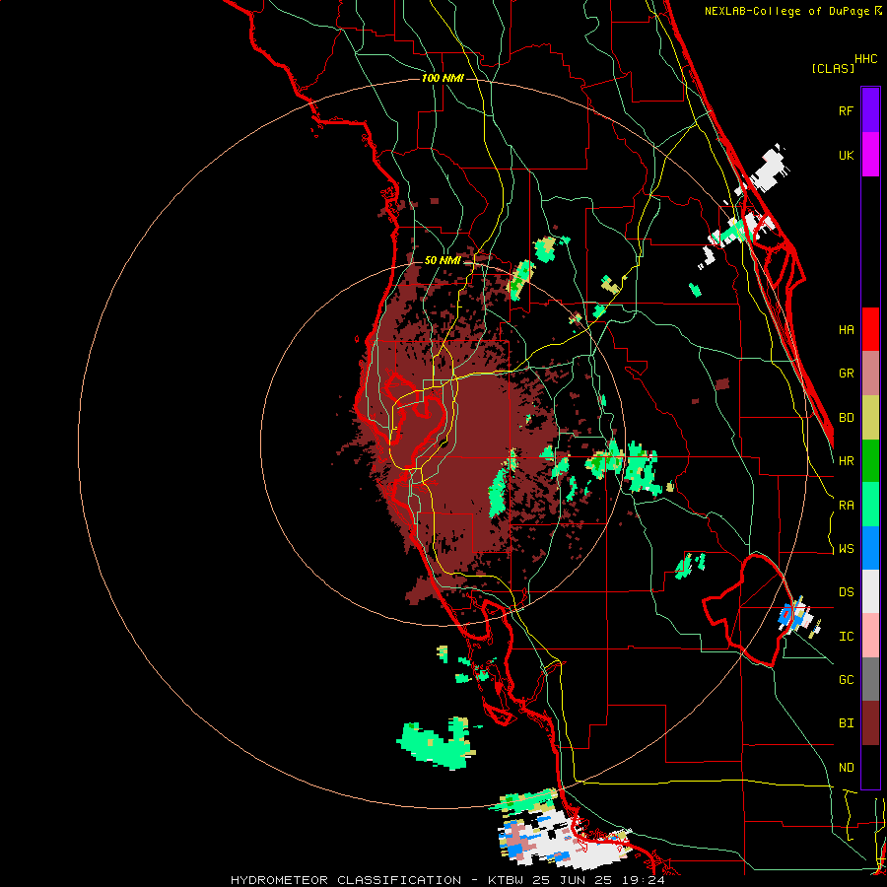The height and width of the screenshot is (887, 887).
Task: Pick the blue WS color swatch
Action: [x=870, y=548]
